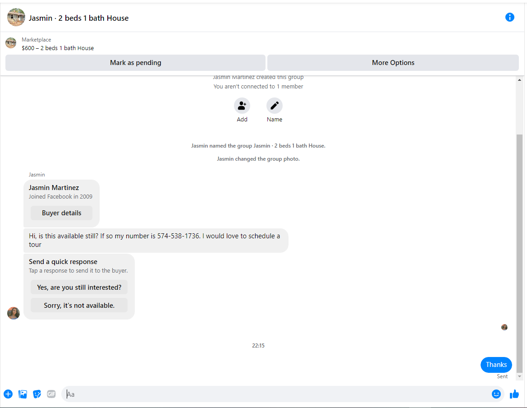Send 'Yes, are you still interested?' reply
This screenshot has height=408, width=527.
point(79,287)
